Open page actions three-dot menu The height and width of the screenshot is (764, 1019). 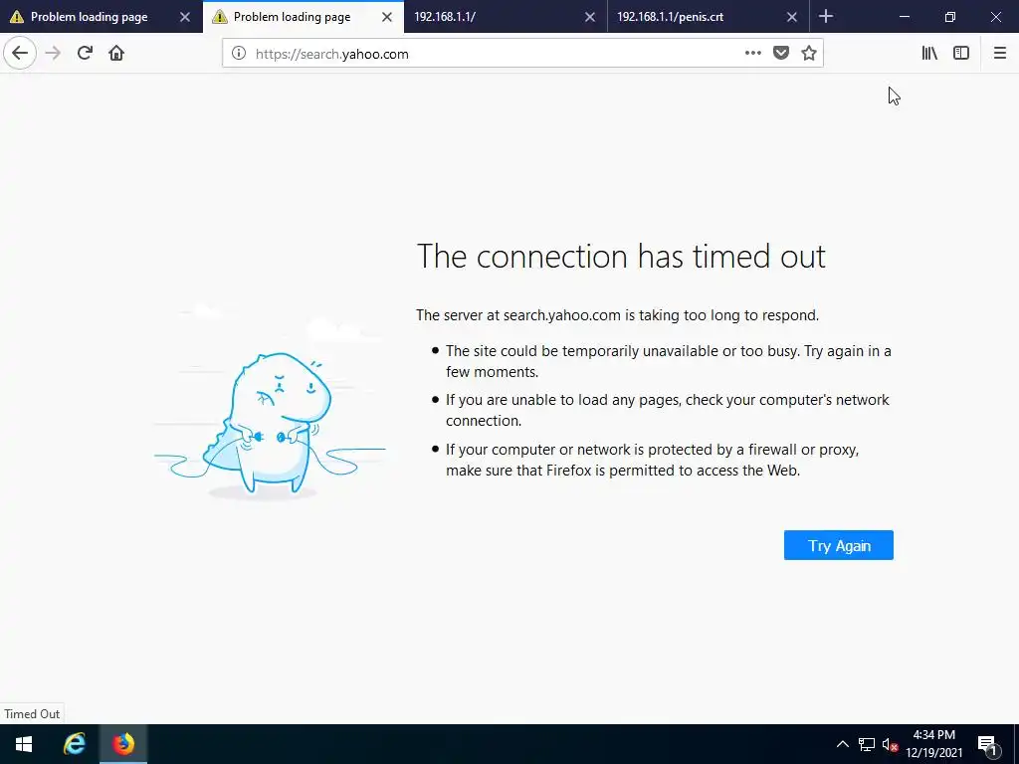coord(752,54)
